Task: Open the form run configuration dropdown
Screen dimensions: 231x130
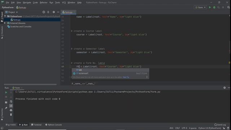Action: coord(200,7)
